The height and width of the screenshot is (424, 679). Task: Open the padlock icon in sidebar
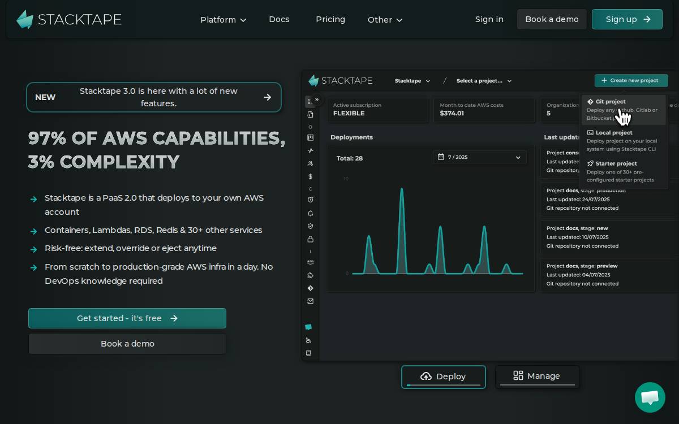pyautogui.click(x=310, y=239)
